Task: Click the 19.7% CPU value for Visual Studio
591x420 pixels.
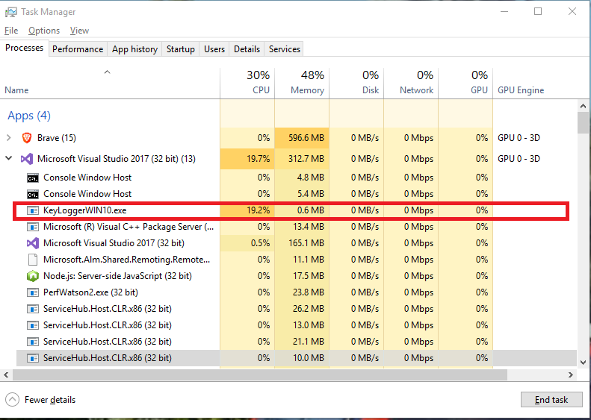Action: point(259,159)
